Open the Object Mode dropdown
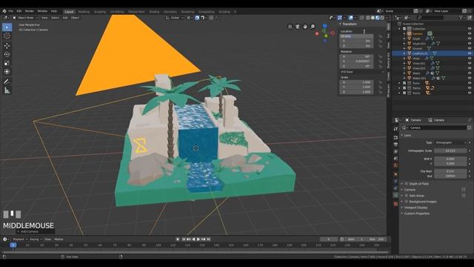Screen dimensions: 474x267 click(25, 18)
